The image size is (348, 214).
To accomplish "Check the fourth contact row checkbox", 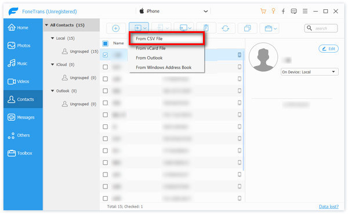I will click(x=106, y=91).
